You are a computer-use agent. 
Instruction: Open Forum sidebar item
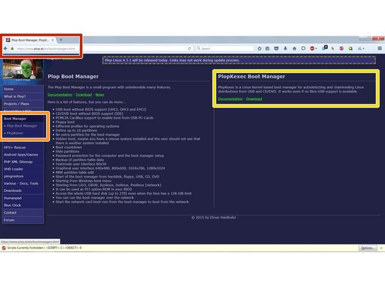click(23, 220)
